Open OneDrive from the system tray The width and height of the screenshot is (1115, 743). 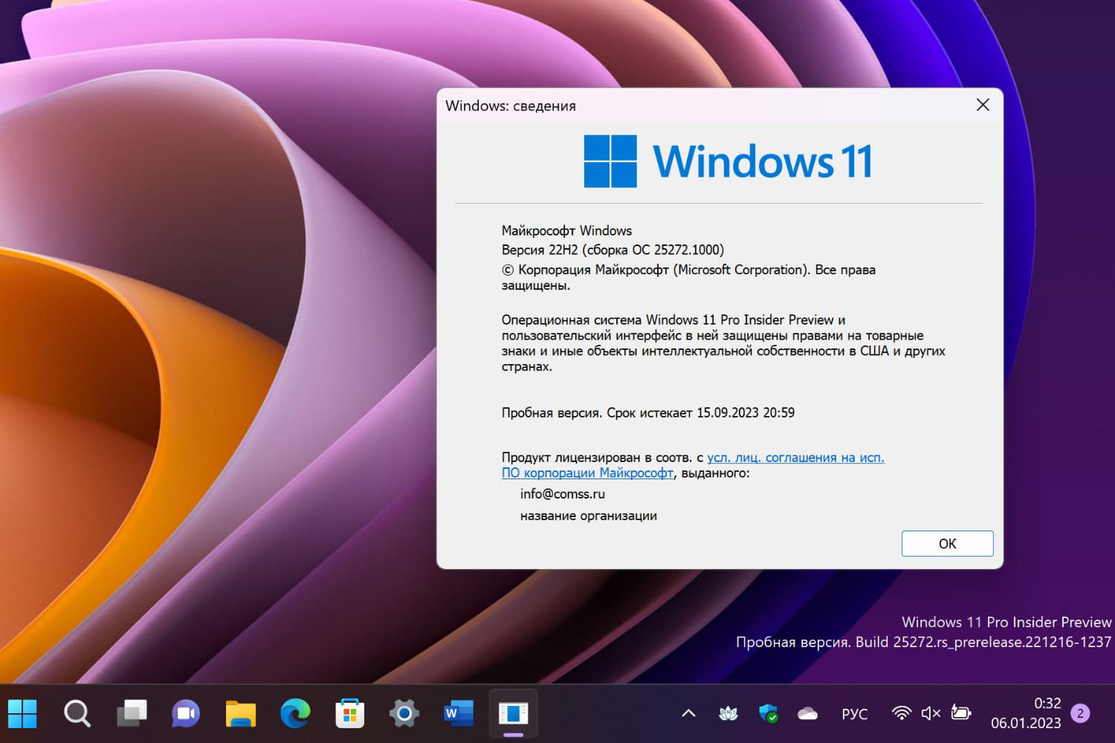(x=808, y=713)
